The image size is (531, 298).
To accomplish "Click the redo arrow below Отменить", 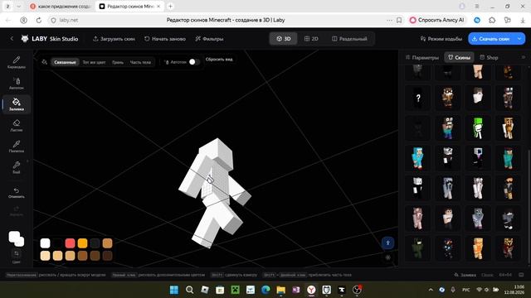I will coord(17,210).
